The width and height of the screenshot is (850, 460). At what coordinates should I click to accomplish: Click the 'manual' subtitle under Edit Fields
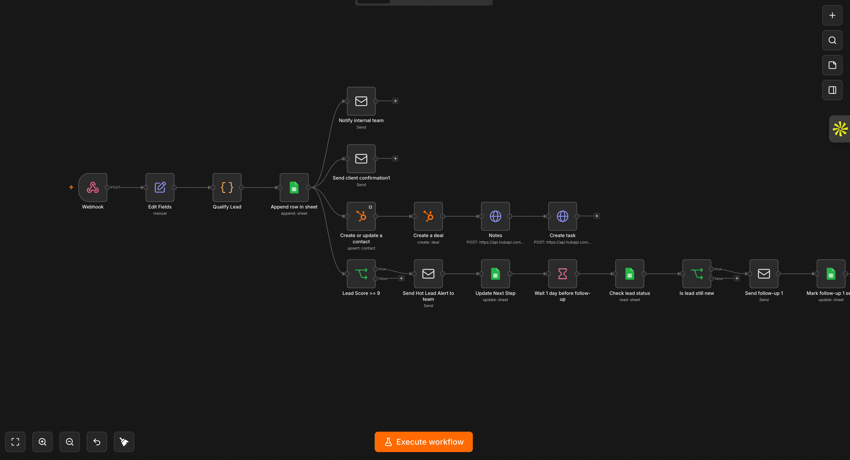pyautogui.click(x=160, y=214)
